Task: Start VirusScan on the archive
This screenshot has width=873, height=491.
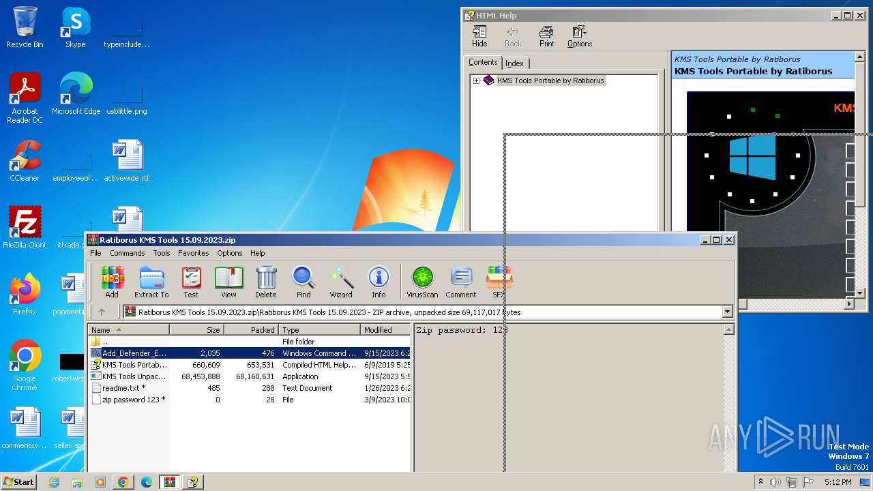Action: point(422,282)
